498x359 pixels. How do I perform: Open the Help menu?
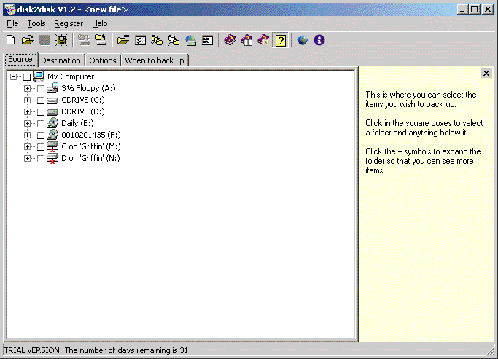pos(100,23)
